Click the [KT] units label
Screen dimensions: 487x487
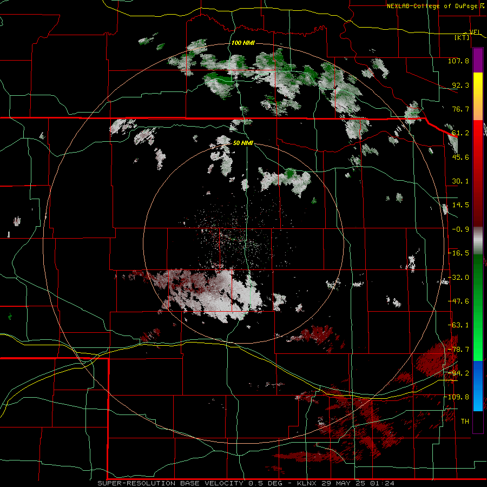coord(462,37)
